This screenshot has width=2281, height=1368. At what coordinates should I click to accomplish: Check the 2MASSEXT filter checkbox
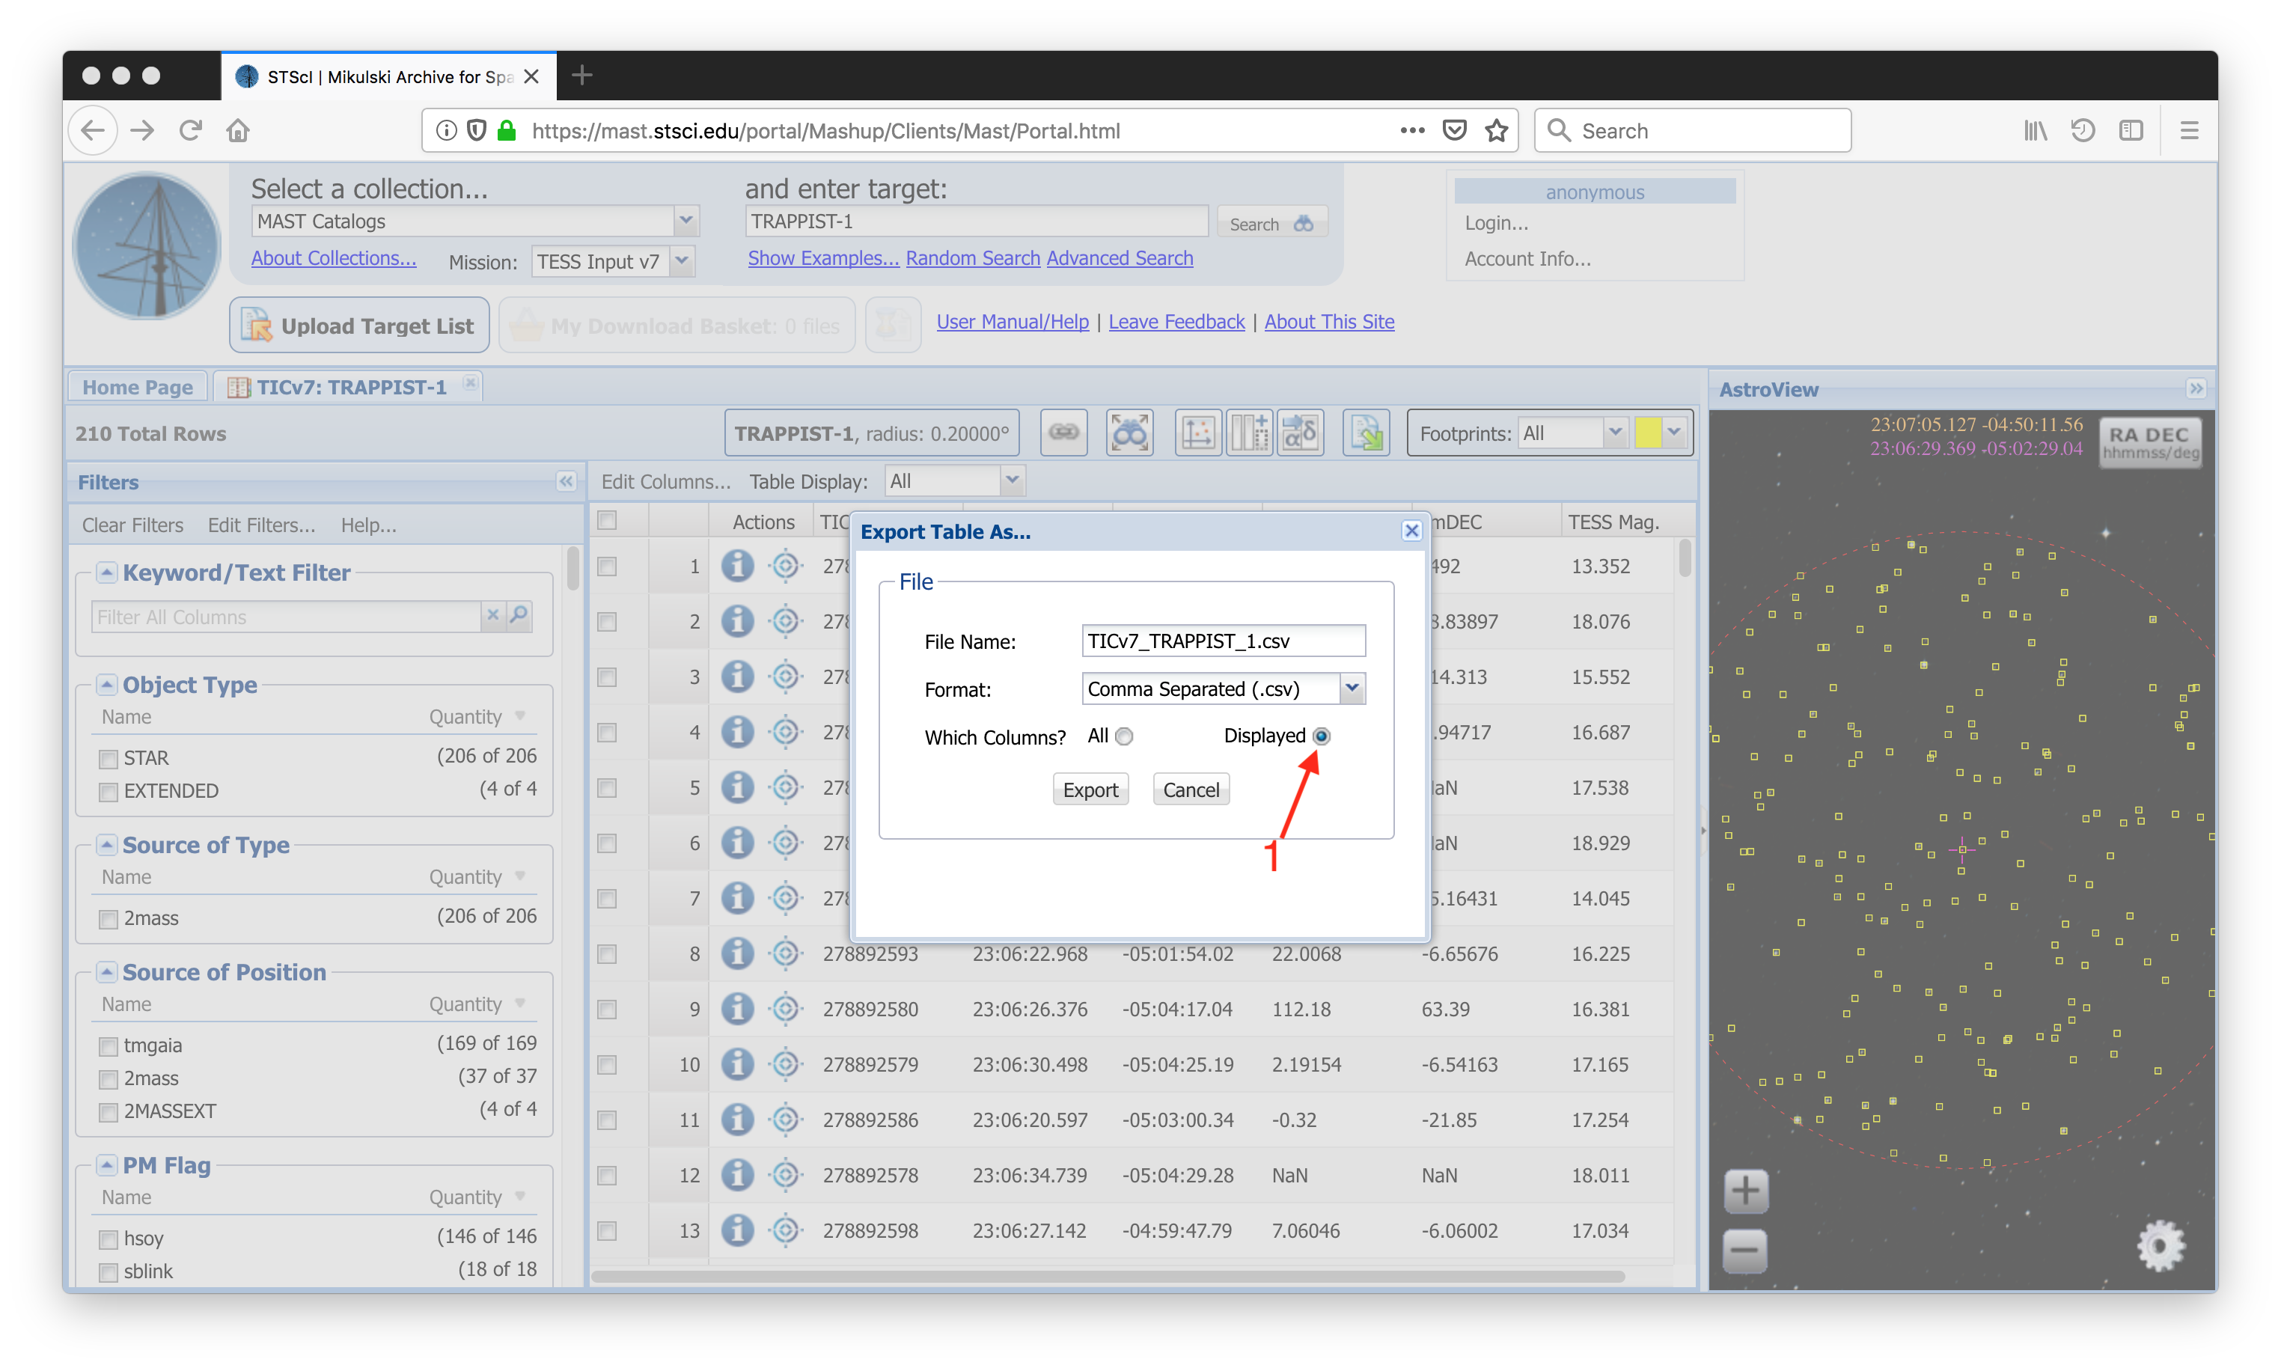[109, 1112]
